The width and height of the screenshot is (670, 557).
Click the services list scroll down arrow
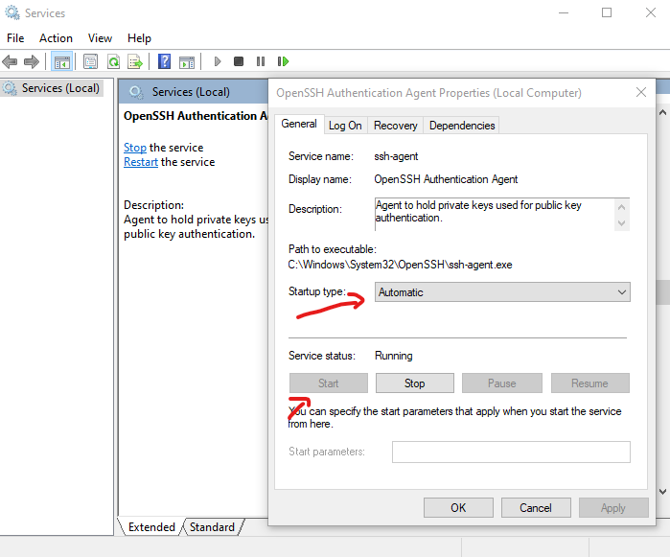[662, 492]
